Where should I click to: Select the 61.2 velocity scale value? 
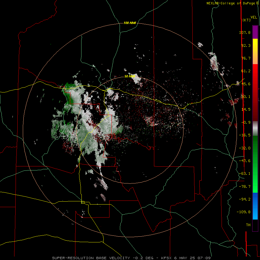click(x=246, y=71)
